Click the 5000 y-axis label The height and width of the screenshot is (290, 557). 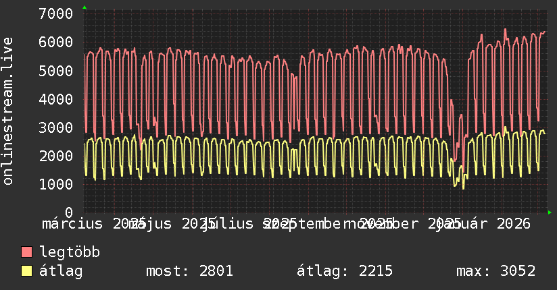(56, 71)
